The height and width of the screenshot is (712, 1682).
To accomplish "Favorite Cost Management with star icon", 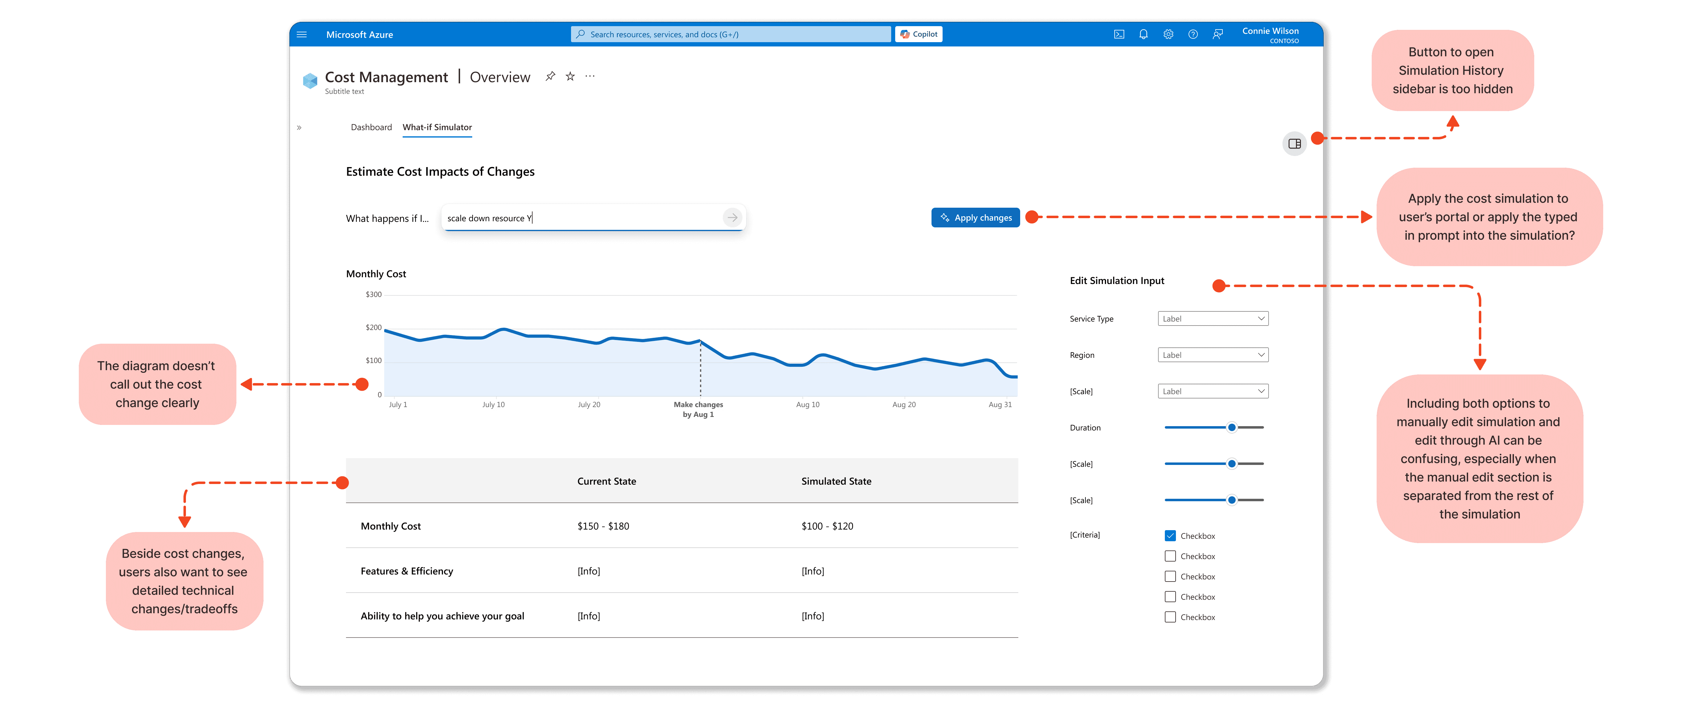I will pyautogui.click(x=570, y=76).
